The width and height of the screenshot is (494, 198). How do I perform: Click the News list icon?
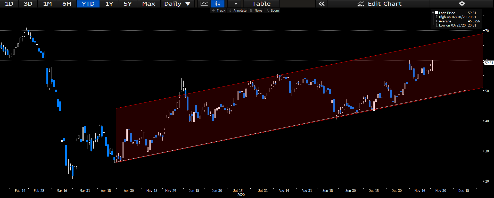coord(251,11)
